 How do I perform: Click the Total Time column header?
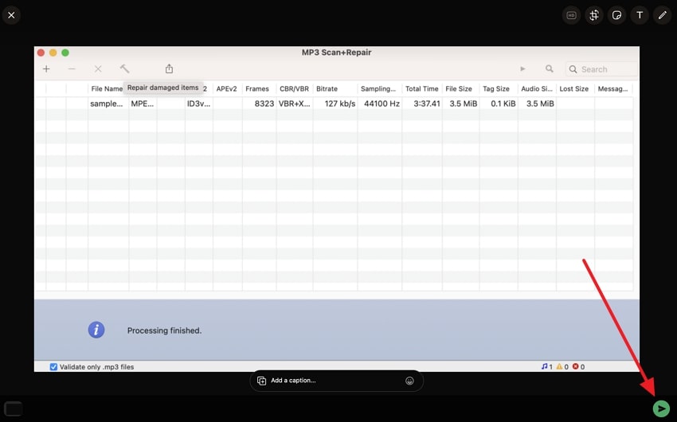[x=421, y=89]
